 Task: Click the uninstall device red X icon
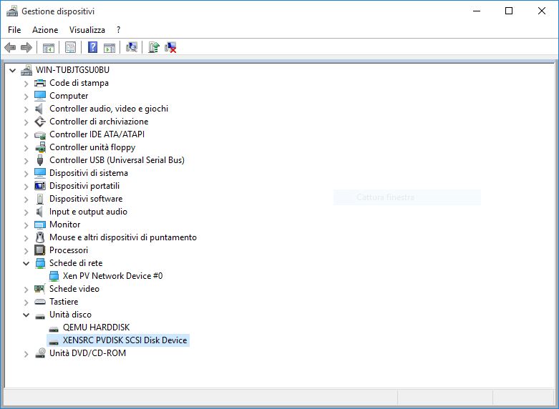point(170,48)
